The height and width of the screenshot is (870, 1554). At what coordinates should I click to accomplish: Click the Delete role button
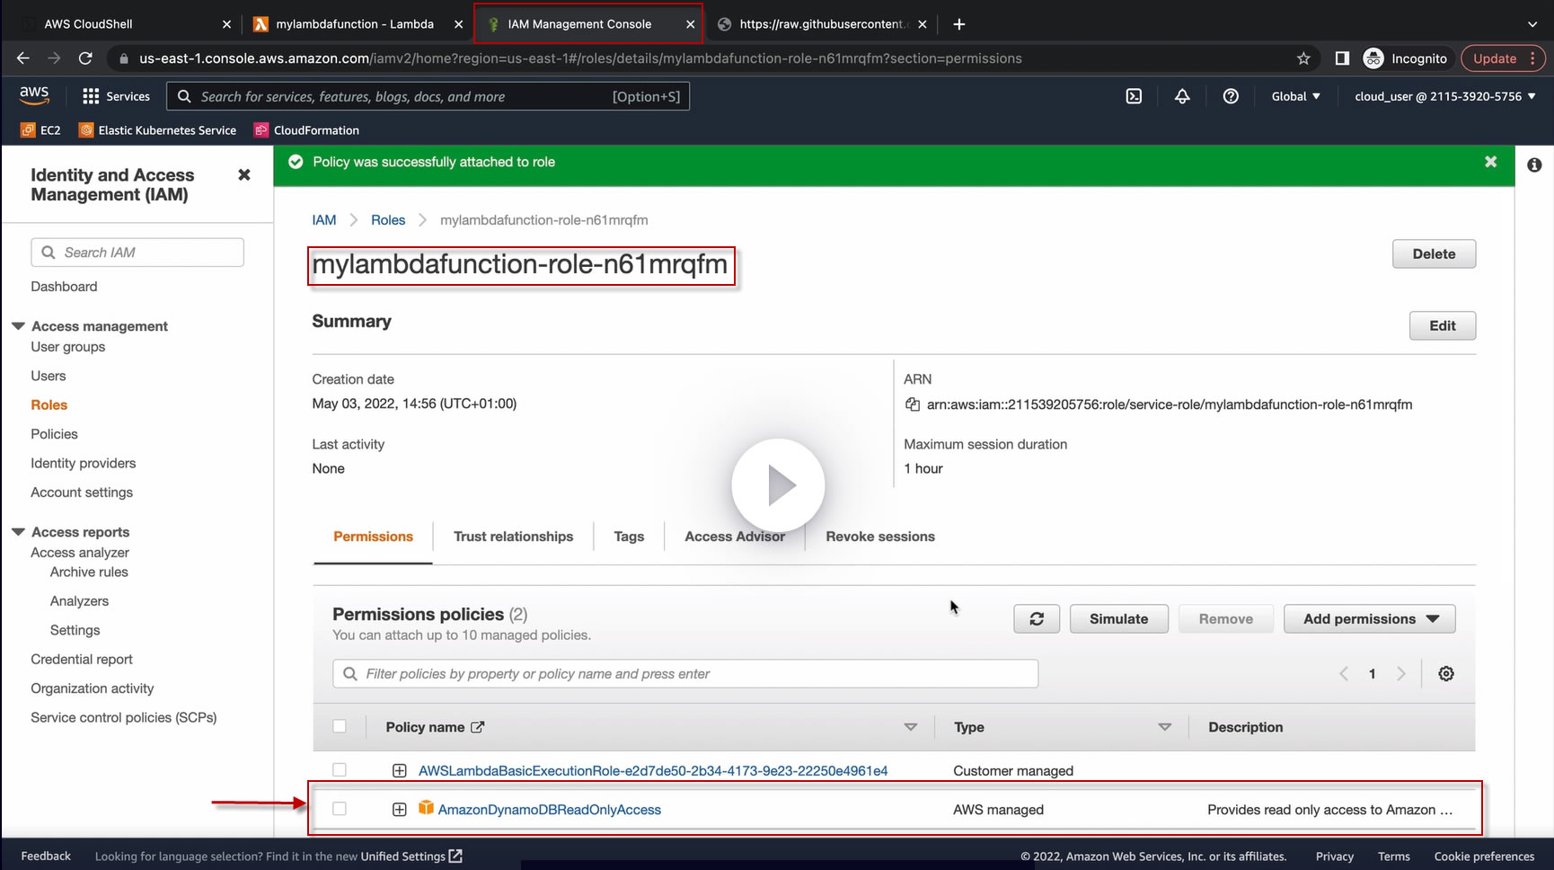[1434, 254]
